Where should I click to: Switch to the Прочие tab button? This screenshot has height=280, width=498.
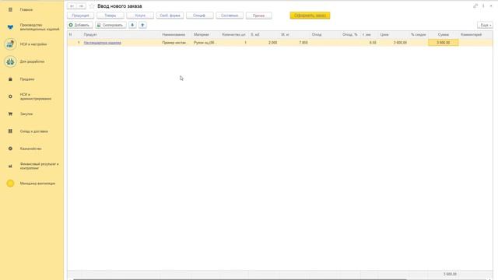point(259,16)
